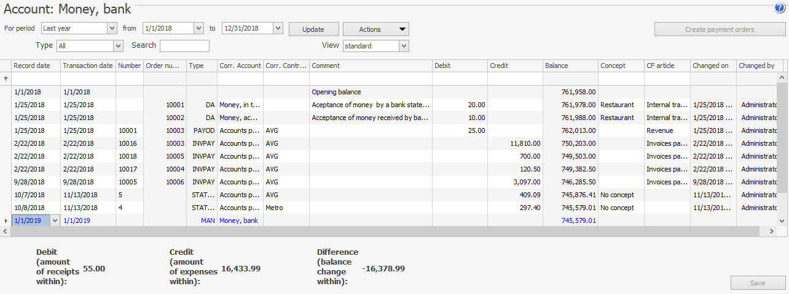
Task: Click the horizontal scrollbar left arrow
Action: (6, 232)
